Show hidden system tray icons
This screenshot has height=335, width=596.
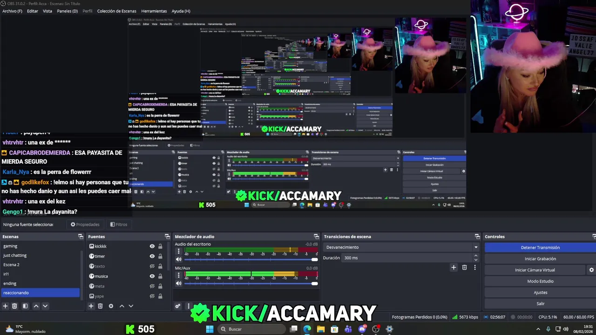538,329
